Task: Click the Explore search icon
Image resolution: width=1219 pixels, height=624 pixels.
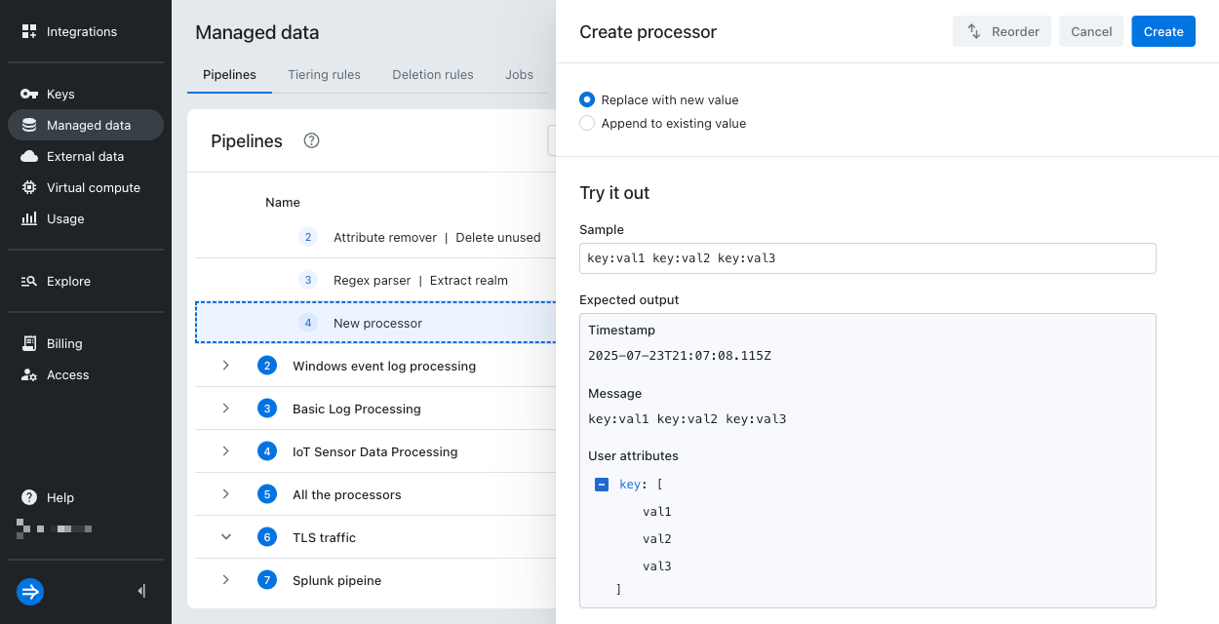Action: 29,281
